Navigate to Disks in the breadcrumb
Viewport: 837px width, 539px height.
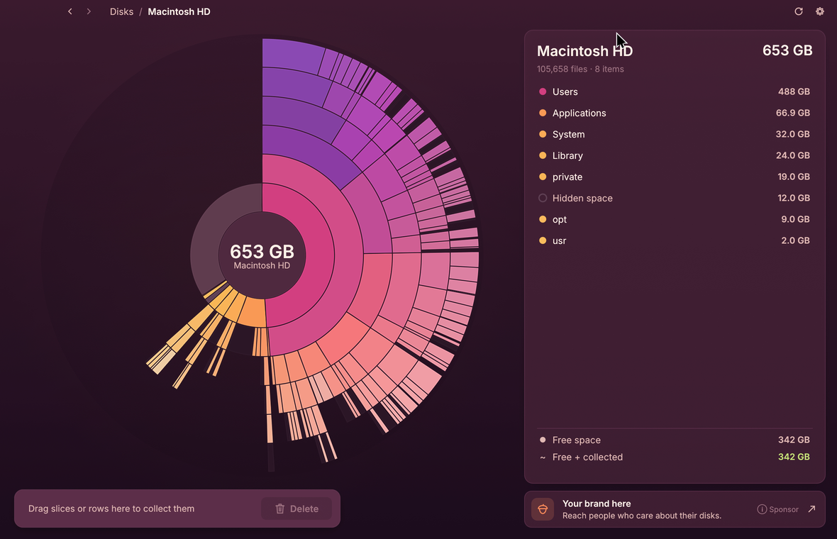click(x=122, y=12)
